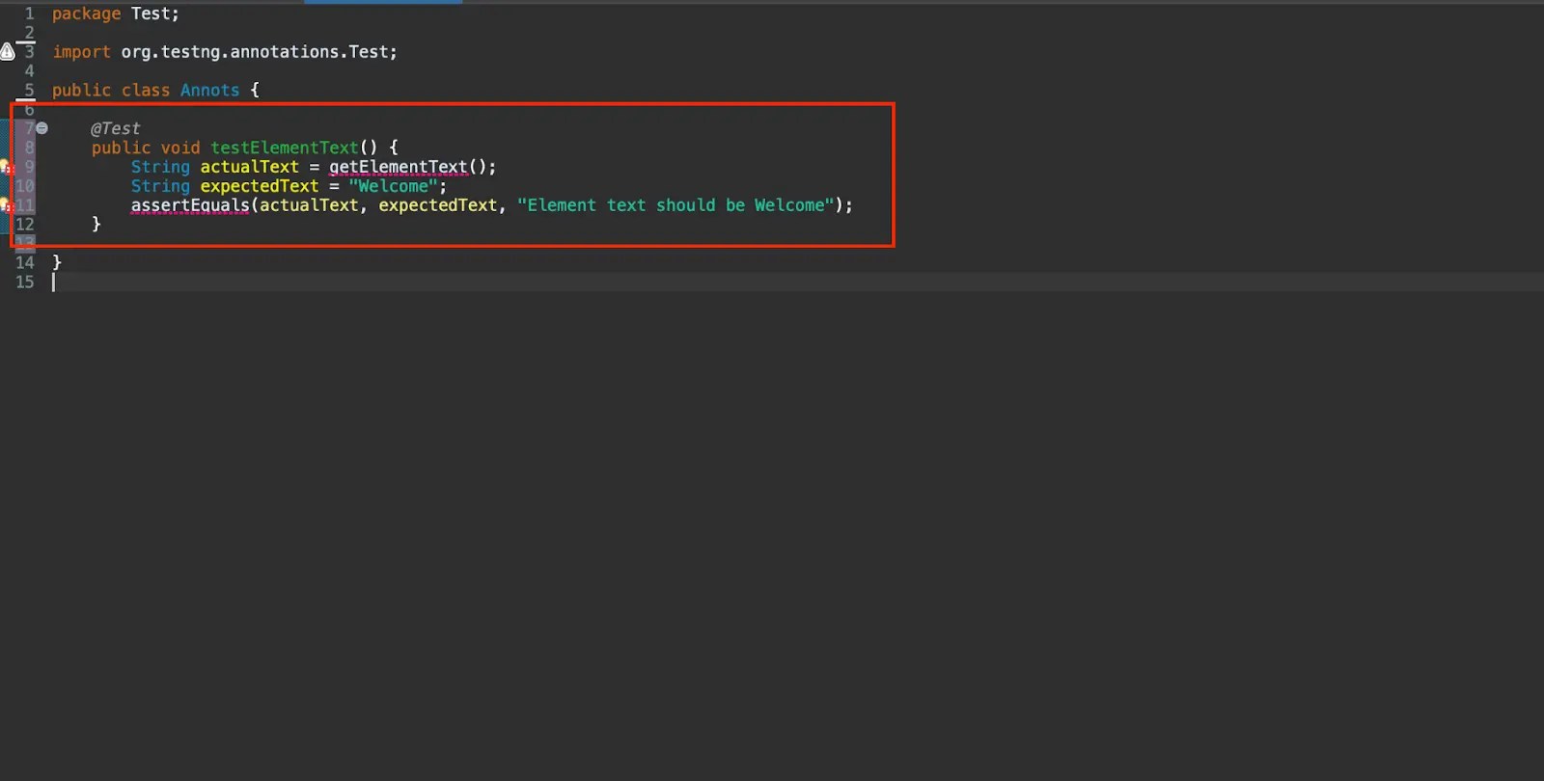This screenshot has height=781, width=1544.
Task: Click the class name 'Annots'
Action: (x=209, y=91)
